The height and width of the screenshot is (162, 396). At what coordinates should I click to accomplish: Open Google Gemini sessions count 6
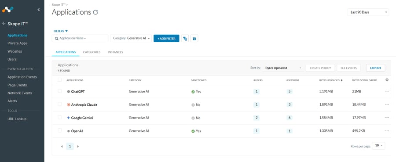[x=290, y=118]
